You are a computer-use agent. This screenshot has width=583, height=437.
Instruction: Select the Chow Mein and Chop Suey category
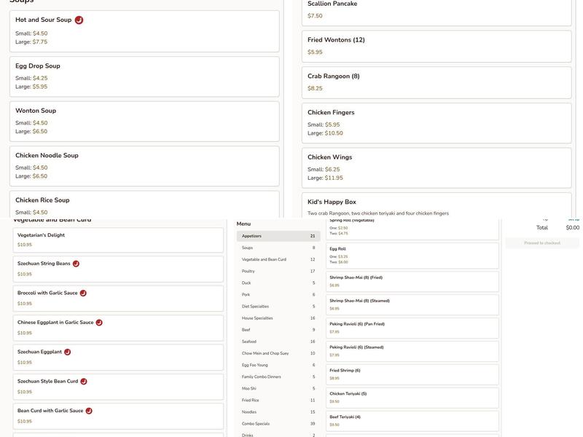click(x=278, y=353)
